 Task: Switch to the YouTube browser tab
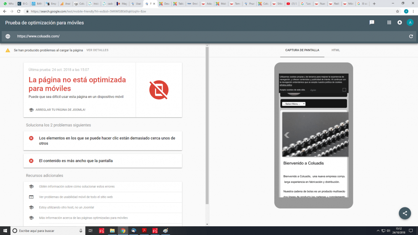pyautogui.click(x=291, y=4)
